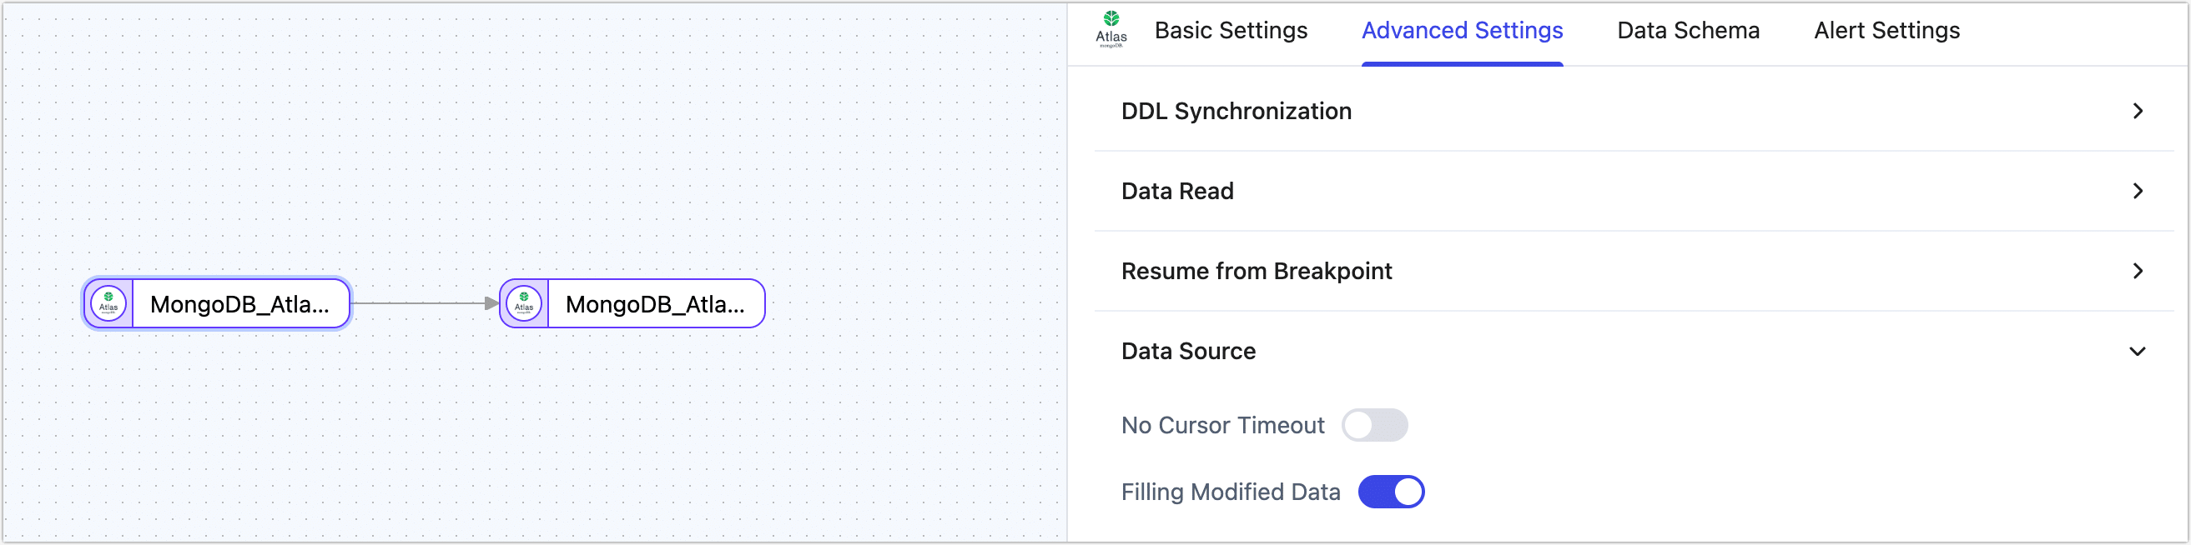2191x545 pixels.
Task: Switch to the Basic Settings tab
Action: [1231, 30]
